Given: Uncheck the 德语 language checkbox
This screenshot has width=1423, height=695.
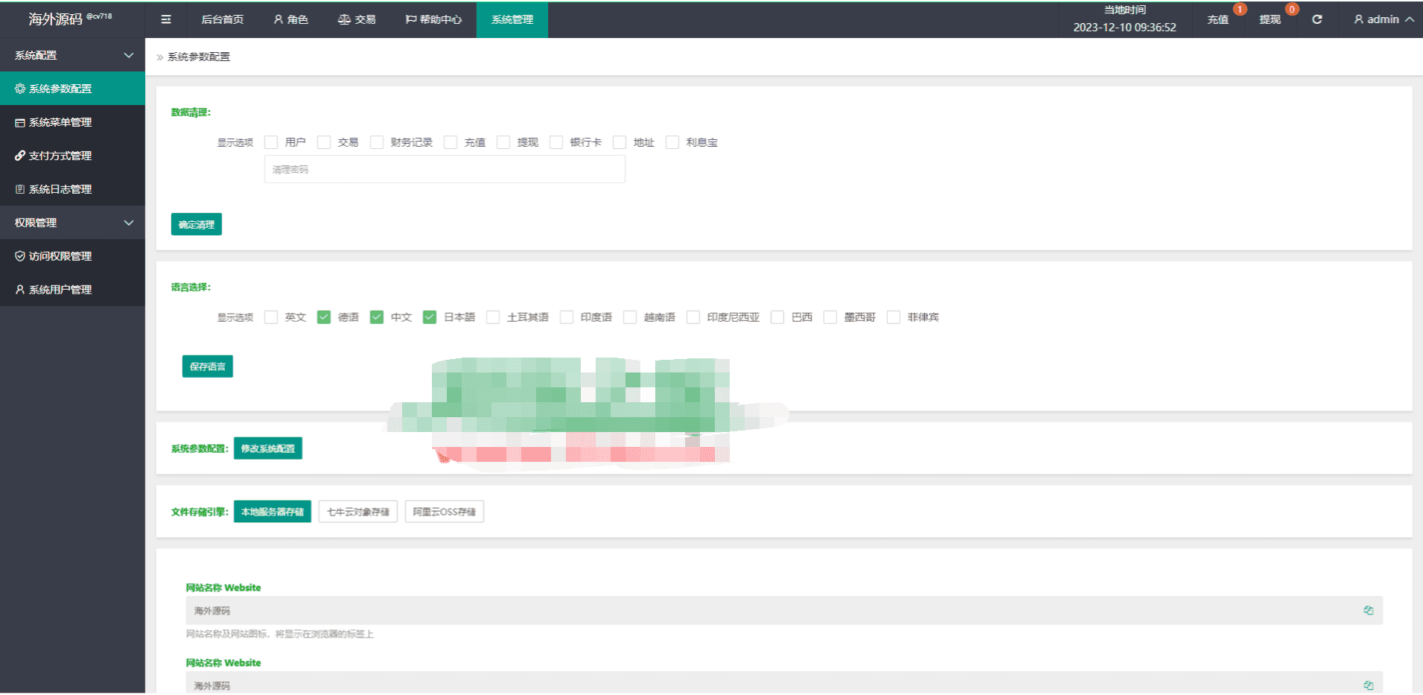Looking at the screenshot, I should coord(324,317).
